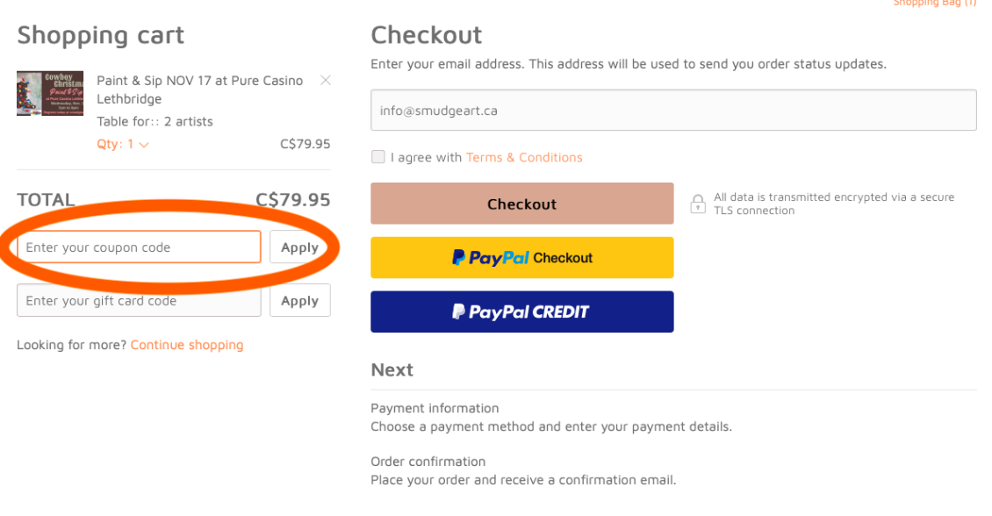Click the email address field

coord(673,110)
